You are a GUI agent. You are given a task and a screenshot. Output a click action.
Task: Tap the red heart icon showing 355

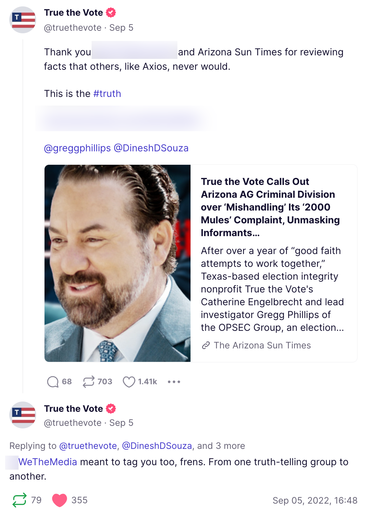click(60, 500)
